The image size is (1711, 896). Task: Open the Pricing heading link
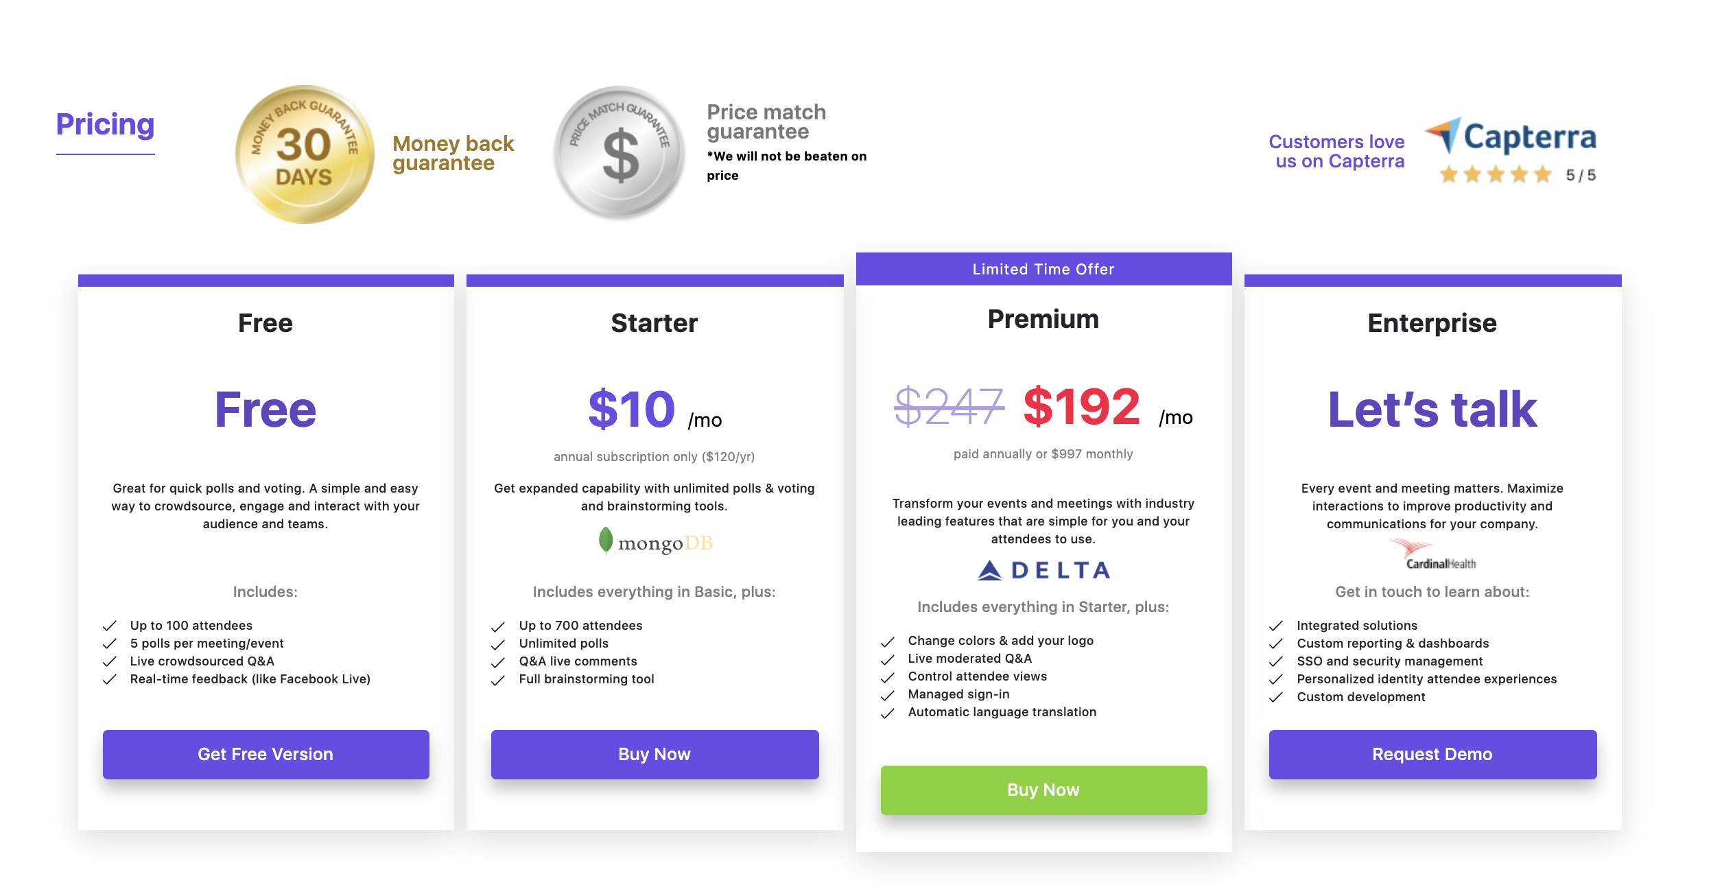(x=105, y=124)
